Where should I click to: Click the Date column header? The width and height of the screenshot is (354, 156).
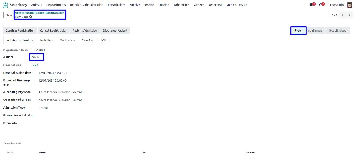click(x=10, y=153)
